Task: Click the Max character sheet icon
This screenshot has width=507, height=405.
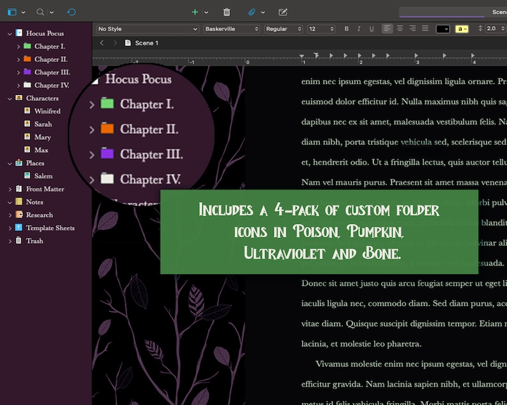Action: click(x=27, y=149)
